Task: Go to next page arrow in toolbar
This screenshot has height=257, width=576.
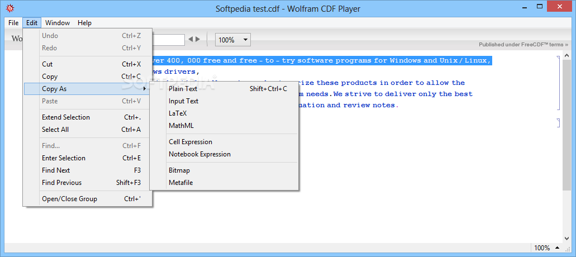Action: (198, 39)
